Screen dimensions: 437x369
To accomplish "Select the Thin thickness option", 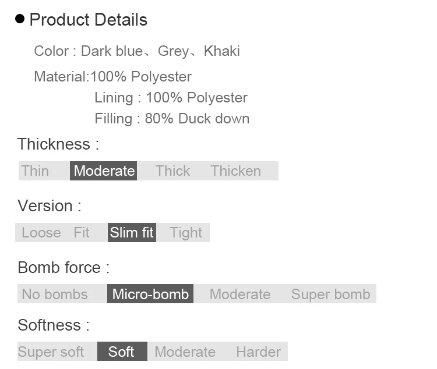I will [x=35, y=171].
